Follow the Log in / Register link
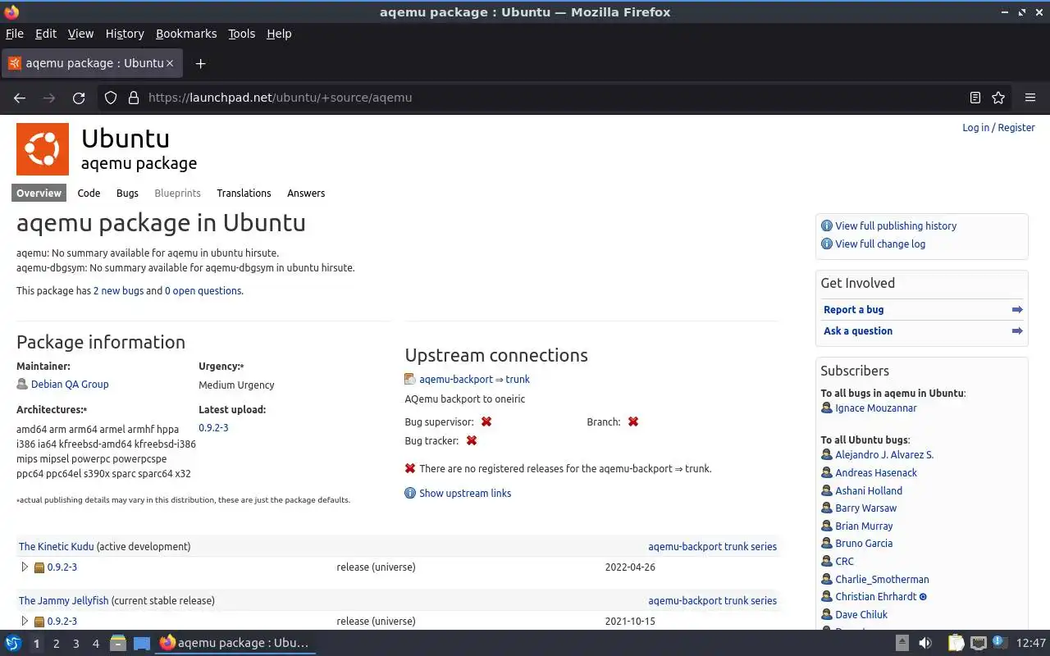The image size is (1050, 656). pyautogui.click(x=998, y=127)
